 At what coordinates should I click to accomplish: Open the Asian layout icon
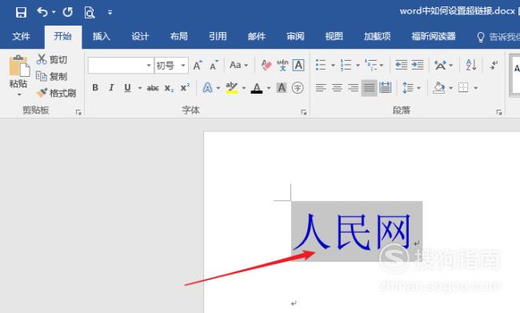coord(441,65)
